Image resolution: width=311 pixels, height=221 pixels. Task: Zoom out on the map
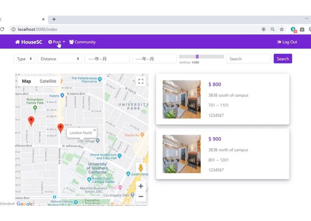point(141,196)
